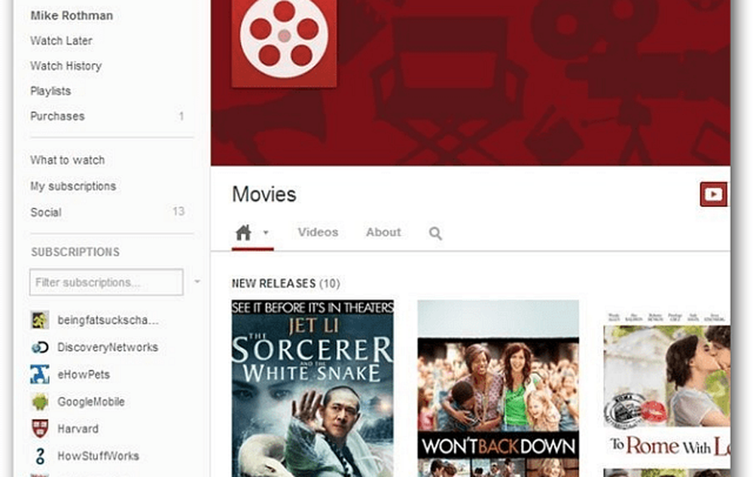Click the eHowPets channel icon
The width and height of the screenshot is (753, 477).
[40, 375]
